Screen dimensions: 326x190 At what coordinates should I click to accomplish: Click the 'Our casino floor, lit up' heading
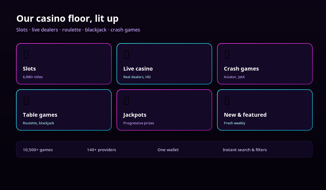pyautogui.click(x=67, y=18)
